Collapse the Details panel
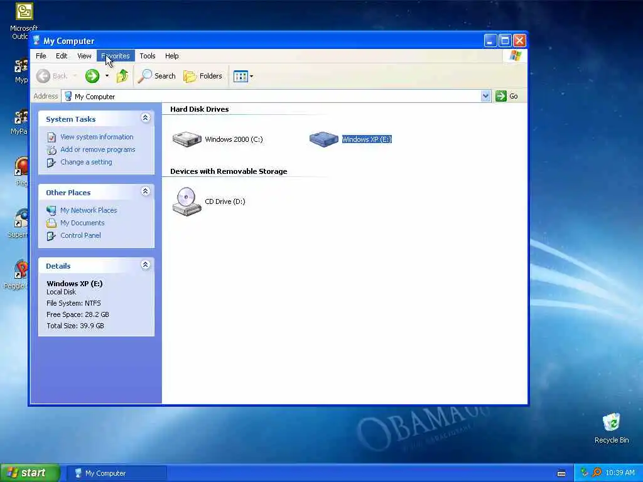 145,265
